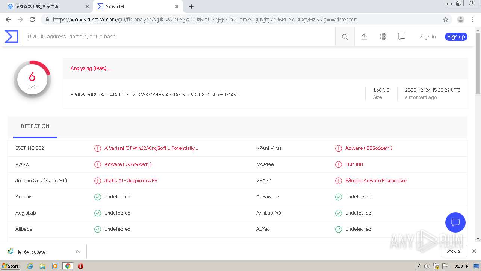Viewport: 481px width, 271px height.
Task: Open the comments speech bubble icon
Action: [402, 37]
